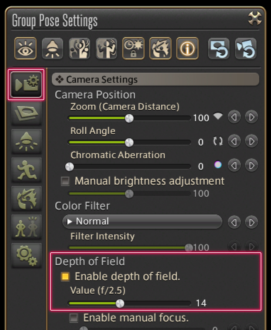271x330 pixels.
Task: Disable the Enable depth of field checkbox
Action: pos(65,277)
